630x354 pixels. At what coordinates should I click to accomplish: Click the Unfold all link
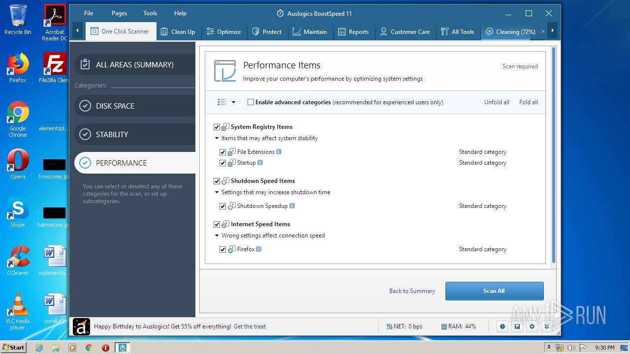(x=497, y=102)
